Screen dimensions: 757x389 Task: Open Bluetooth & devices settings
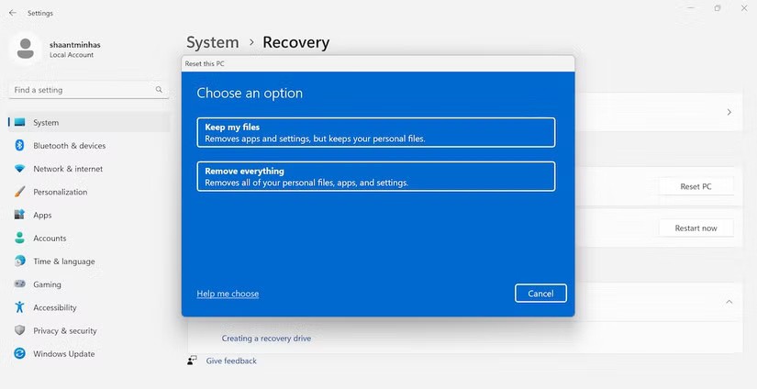(89, 146)
